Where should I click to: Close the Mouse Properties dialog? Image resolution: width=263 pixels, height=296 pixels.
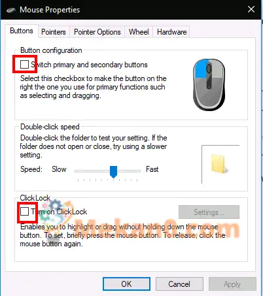coord(251,9)
